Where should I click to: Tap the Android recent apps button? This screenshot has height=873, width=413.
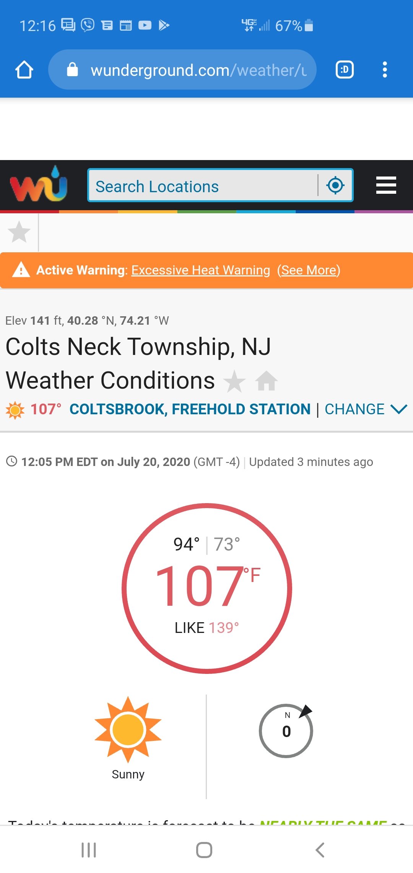pos(89,850)
